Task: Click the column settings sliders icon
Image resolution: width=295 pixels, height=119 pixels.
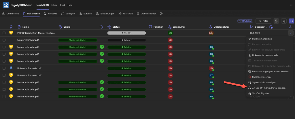Action: (290, 27)
